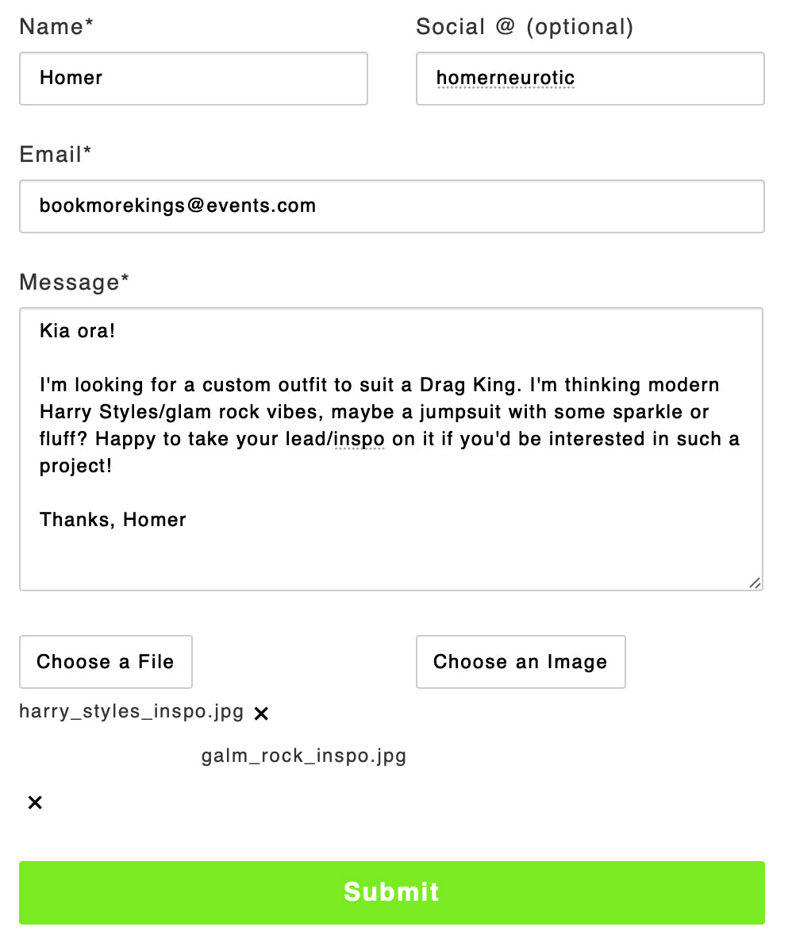Click the underlined word 'inspo' in message
The image size is (792, 946).
(x=359, y=439)
